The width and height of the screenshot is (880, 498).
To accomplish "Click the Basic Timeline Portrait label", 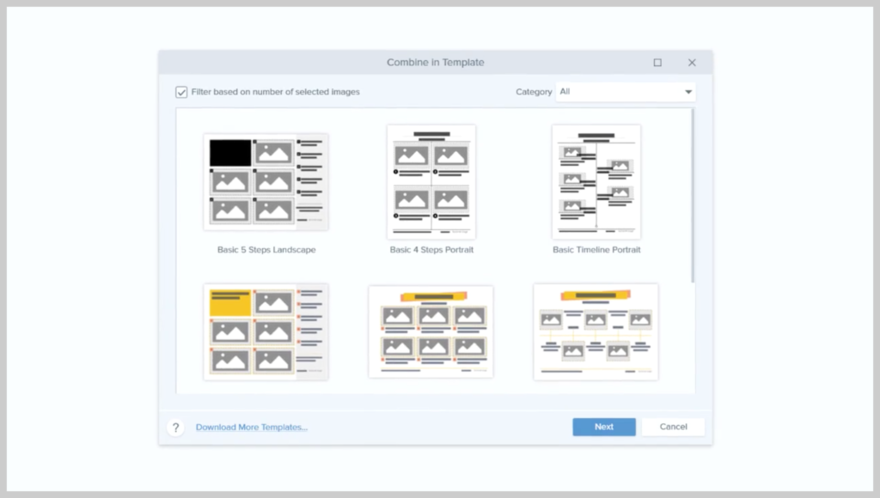I will coord(596,250).
